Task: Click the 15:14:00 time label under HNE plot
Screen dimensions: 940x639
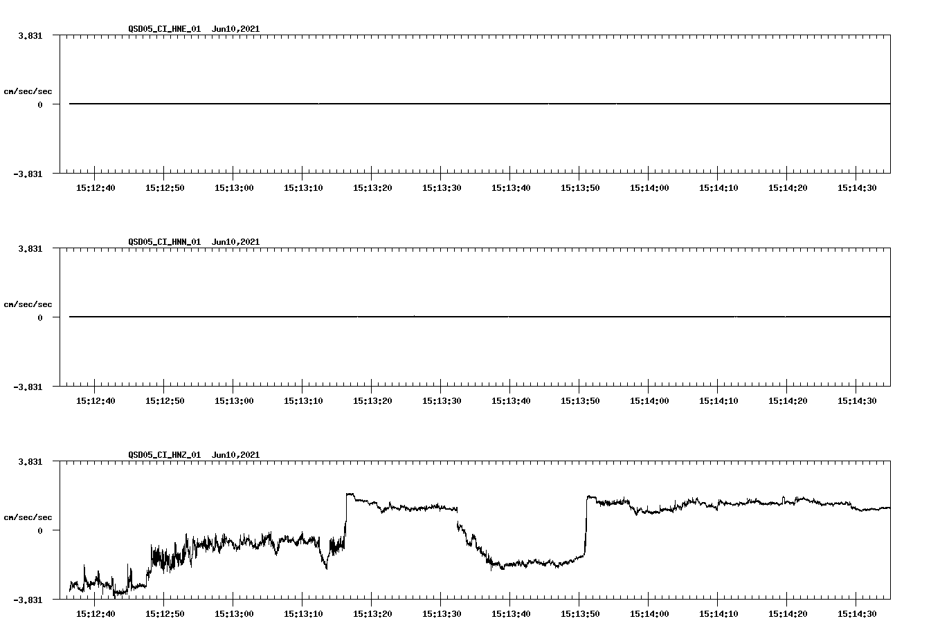Action: coord(649,188)
